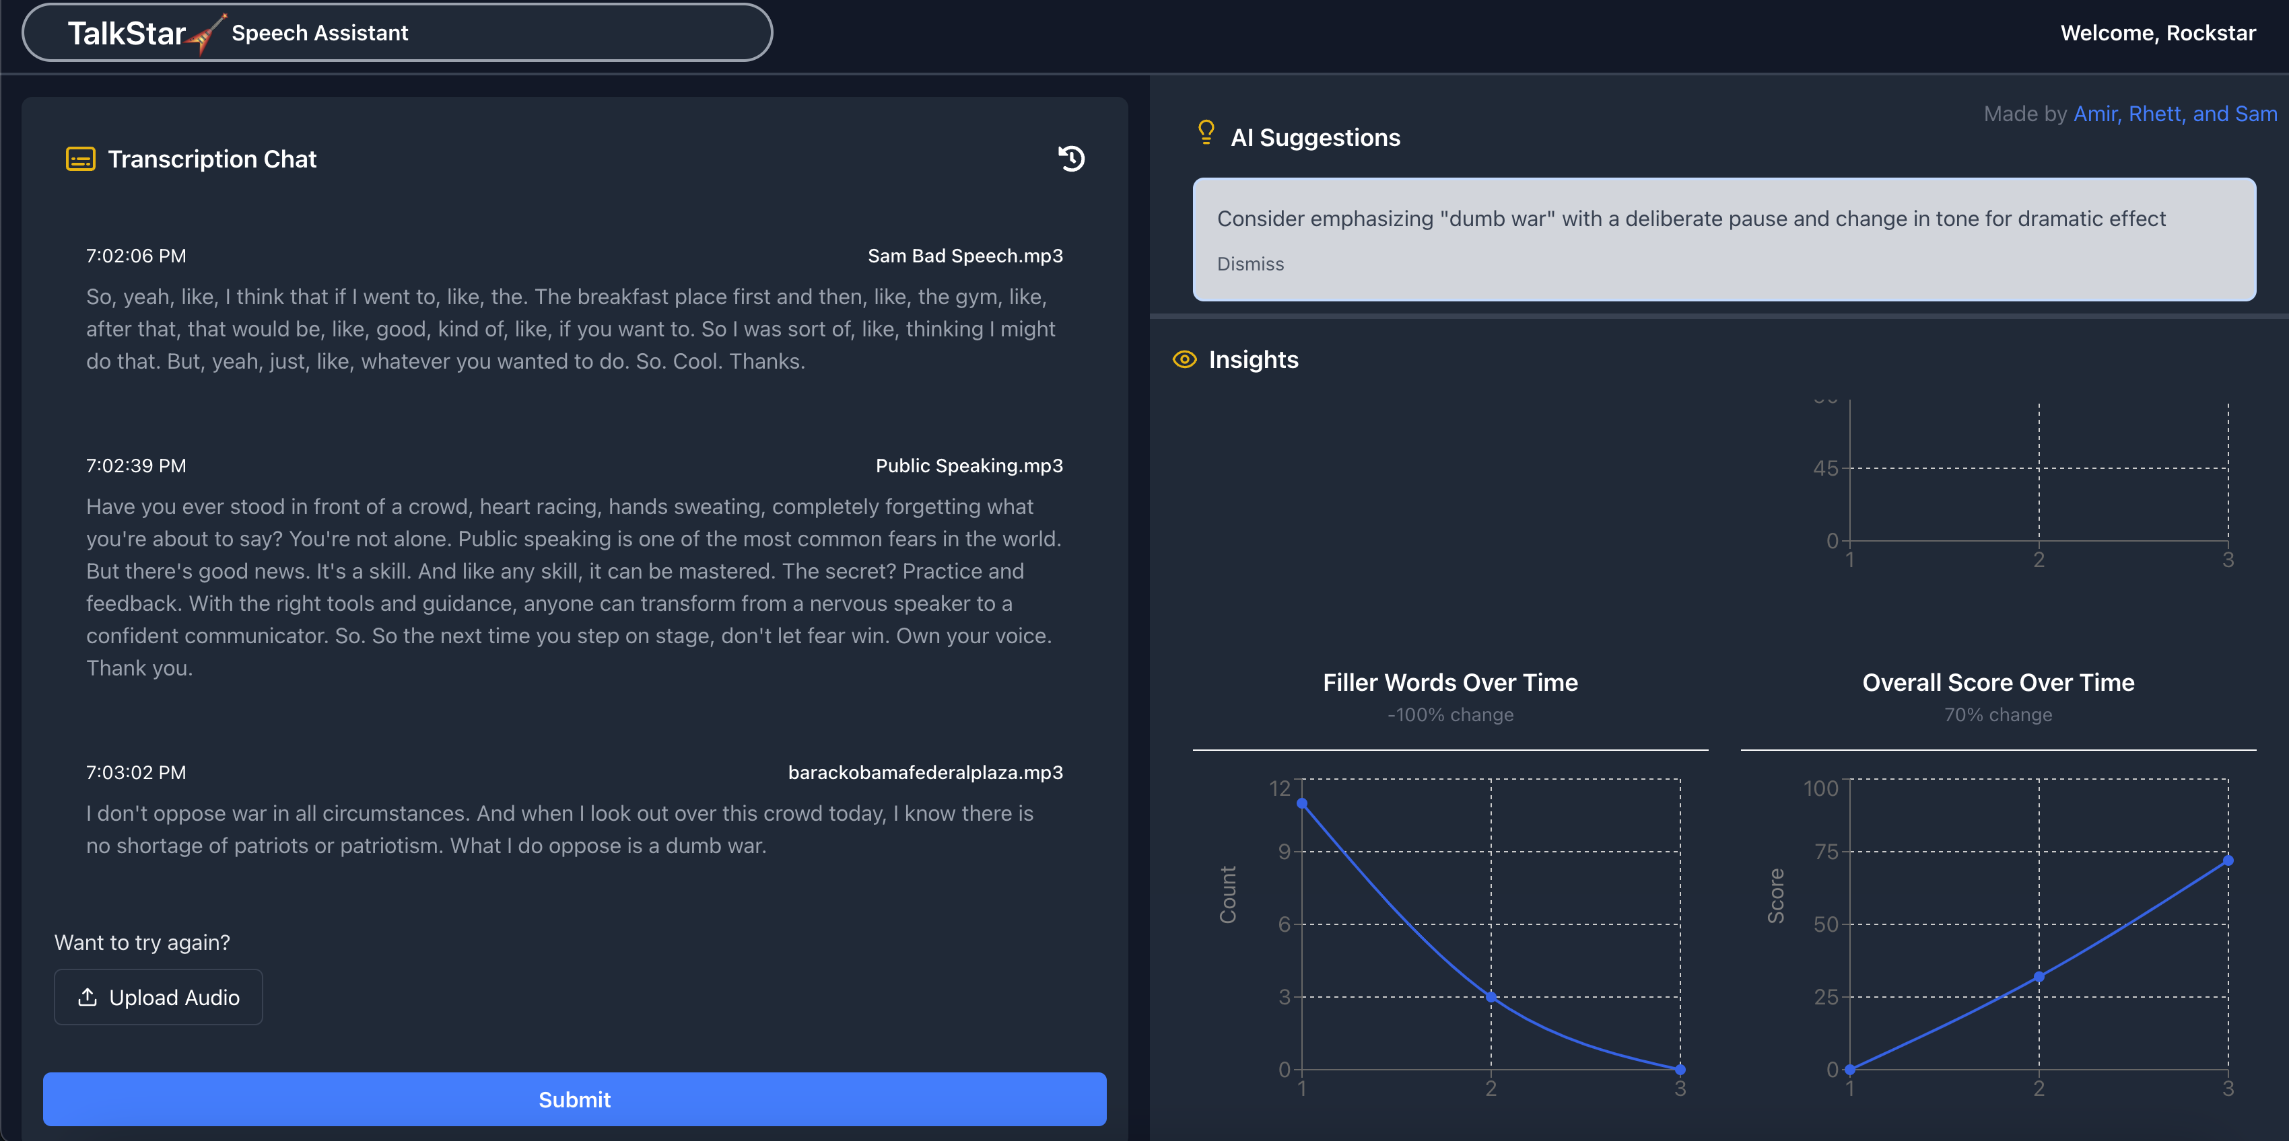Click the Welcome, Rockstar greeting
Screen dimensions: 2289x1141
2158,34
